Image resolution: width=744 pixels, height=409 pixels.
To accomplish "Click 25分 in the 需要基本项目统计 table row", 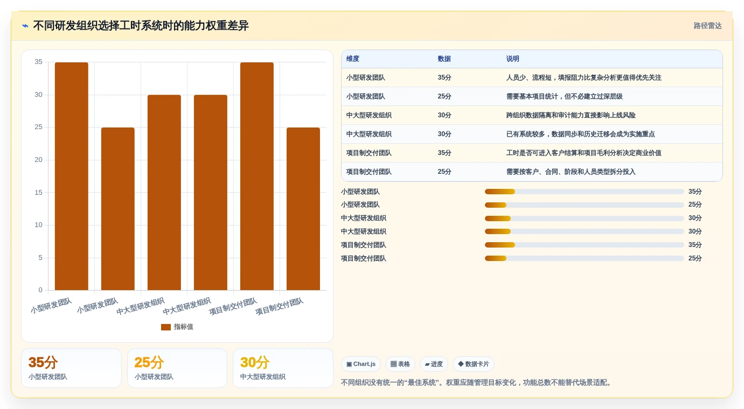I will pos(444,97).
